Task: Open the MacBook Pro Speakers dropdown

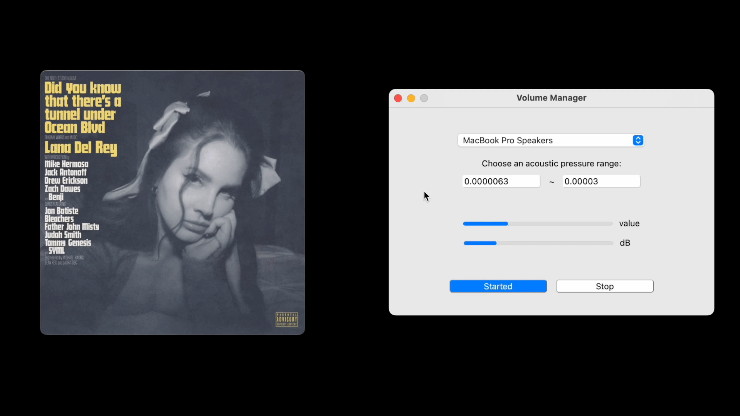Action: [x=638, y=140]
